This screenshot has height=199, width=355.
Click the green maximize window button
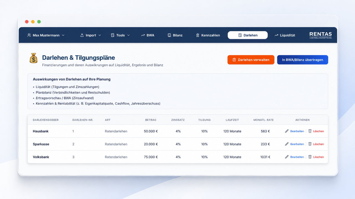pyautogui.click(x=39, y=22)
